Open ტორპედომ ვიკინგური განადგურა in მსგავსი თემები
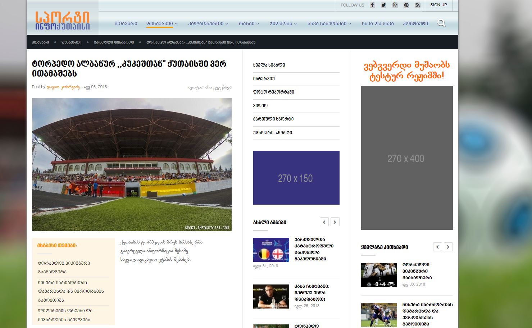Image resolution: width=532 pixels, height=328 pixels. 64,268
